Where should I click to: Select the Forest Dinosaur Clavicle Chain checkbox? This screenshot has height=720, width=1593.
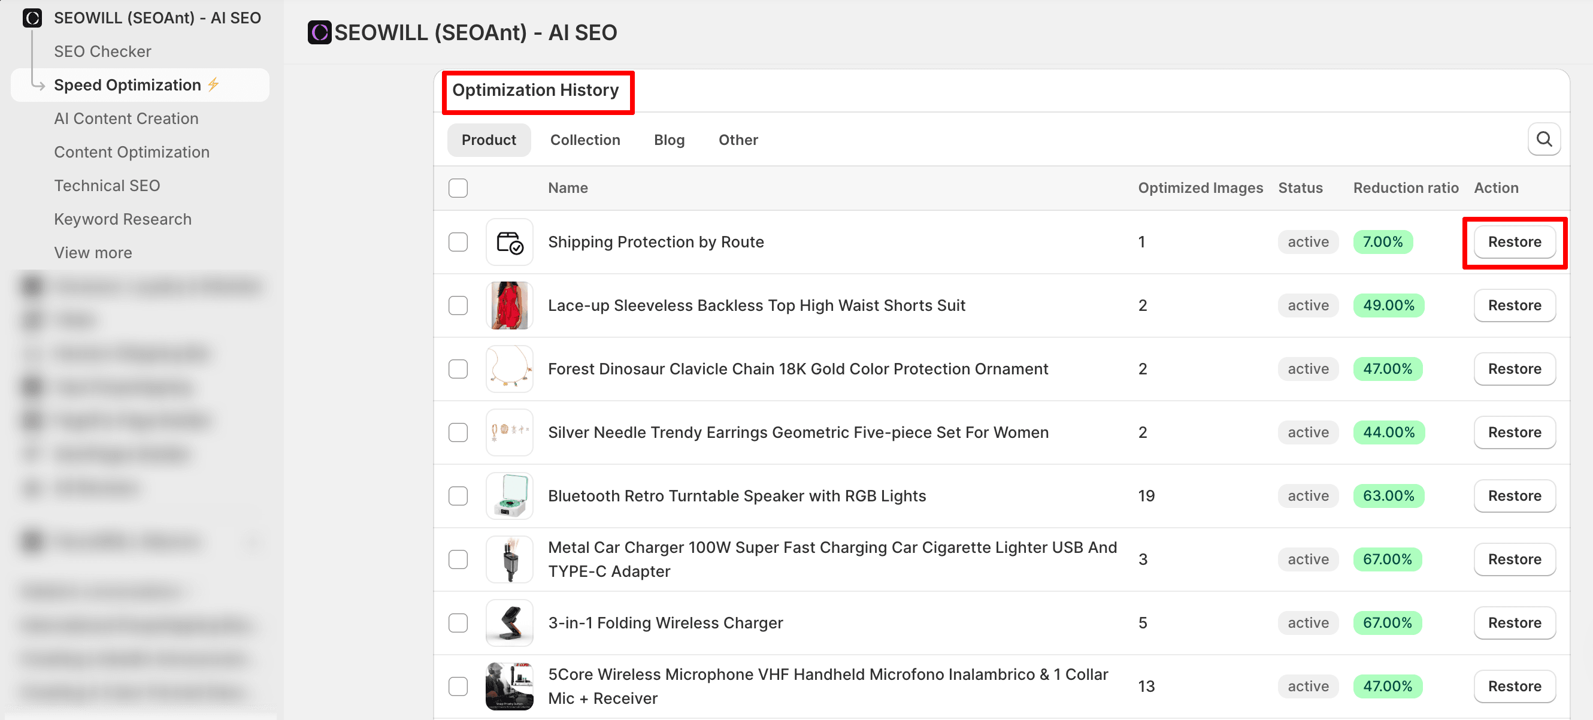tap(458, 369)
